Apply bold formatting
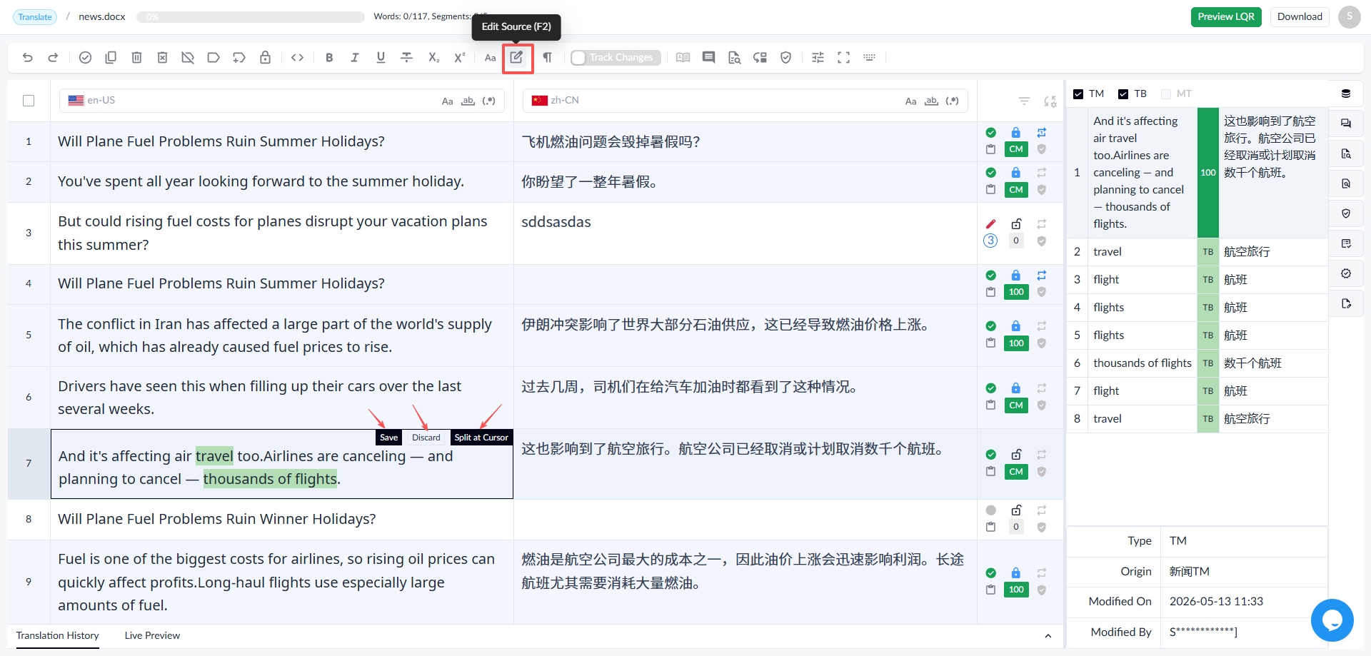This screenshot has height=656, width=1371. (329, 58)
